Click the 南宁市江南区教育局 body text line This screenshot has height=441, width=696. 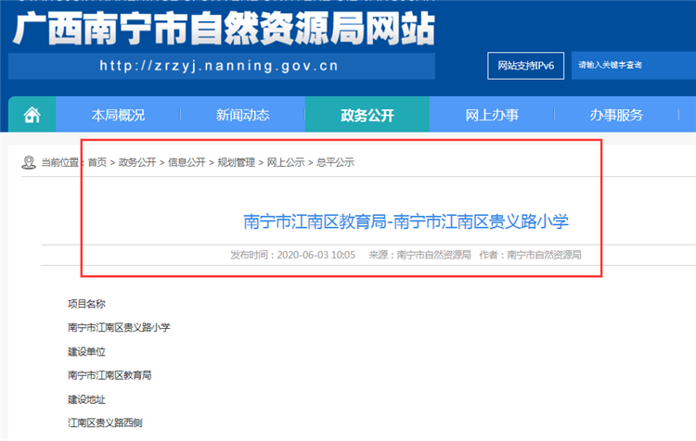pyautogui.click(x=110, y=375)
